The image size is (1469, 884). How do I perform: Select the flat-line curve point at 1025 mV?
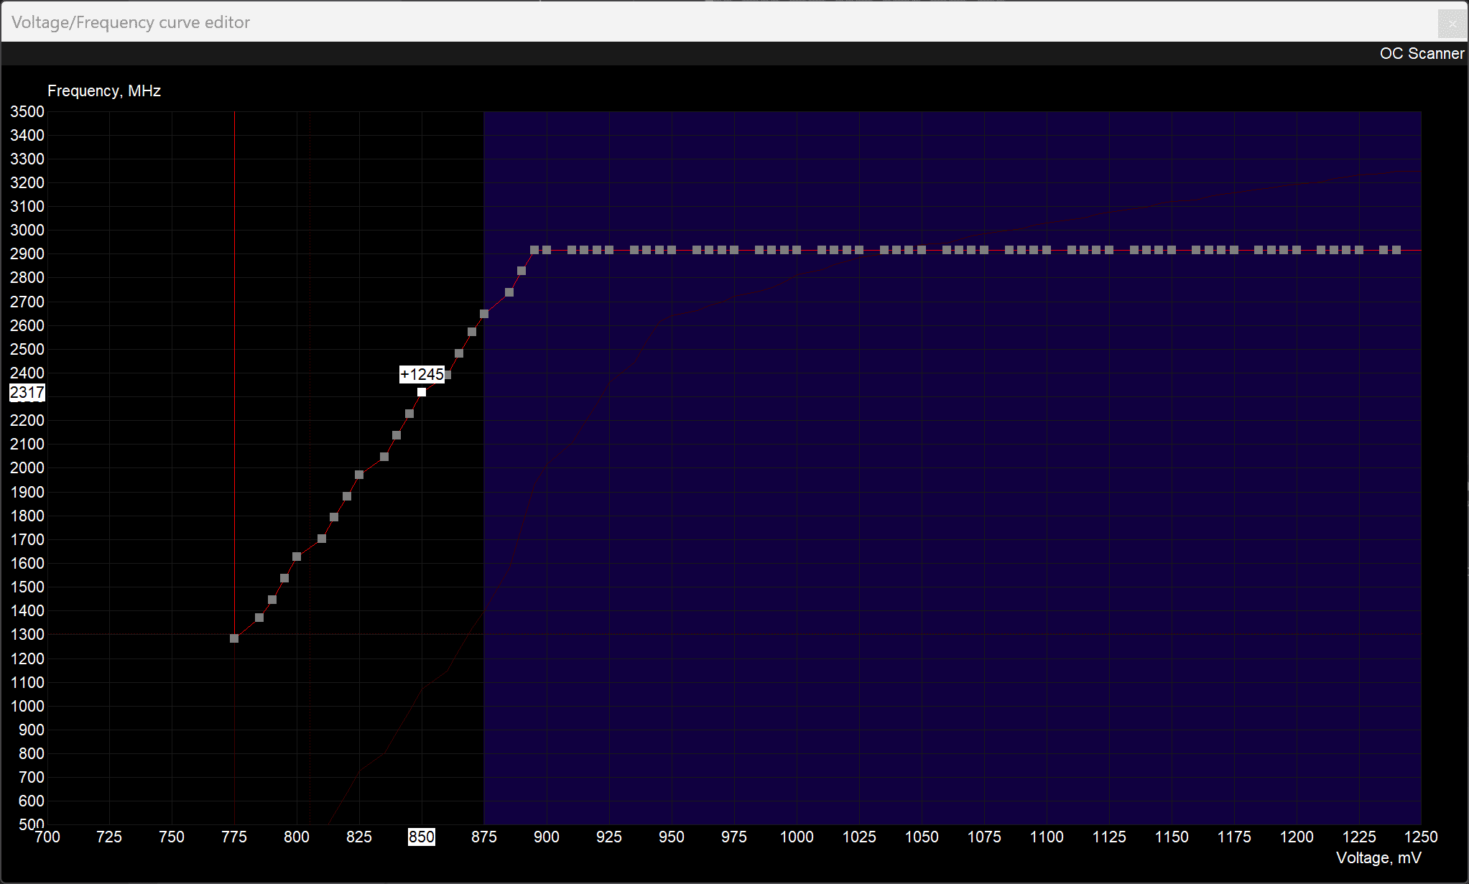859,250
